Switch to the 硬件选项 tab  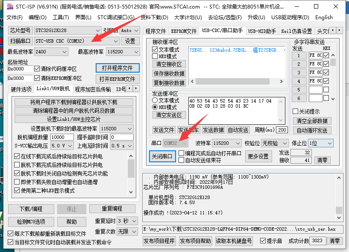[21, 89]
